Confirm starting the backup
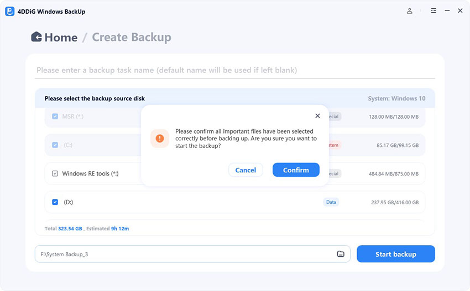The width and height of the screenshot is (470, 291). (296, 170)
